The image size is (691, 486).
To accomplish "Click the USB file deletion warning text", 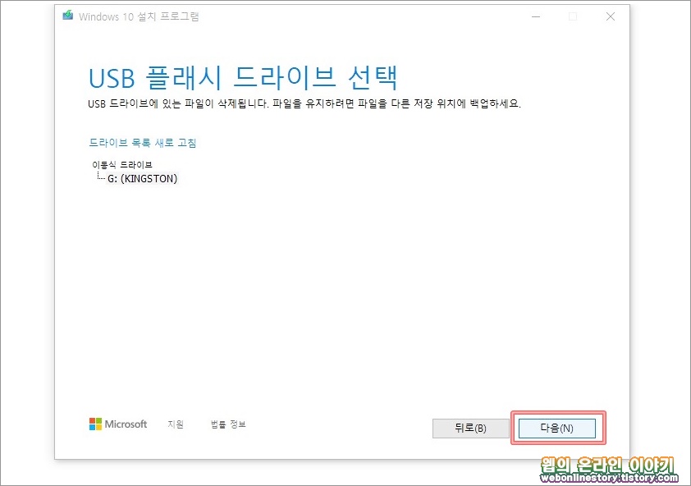I will tap(304, 104).
